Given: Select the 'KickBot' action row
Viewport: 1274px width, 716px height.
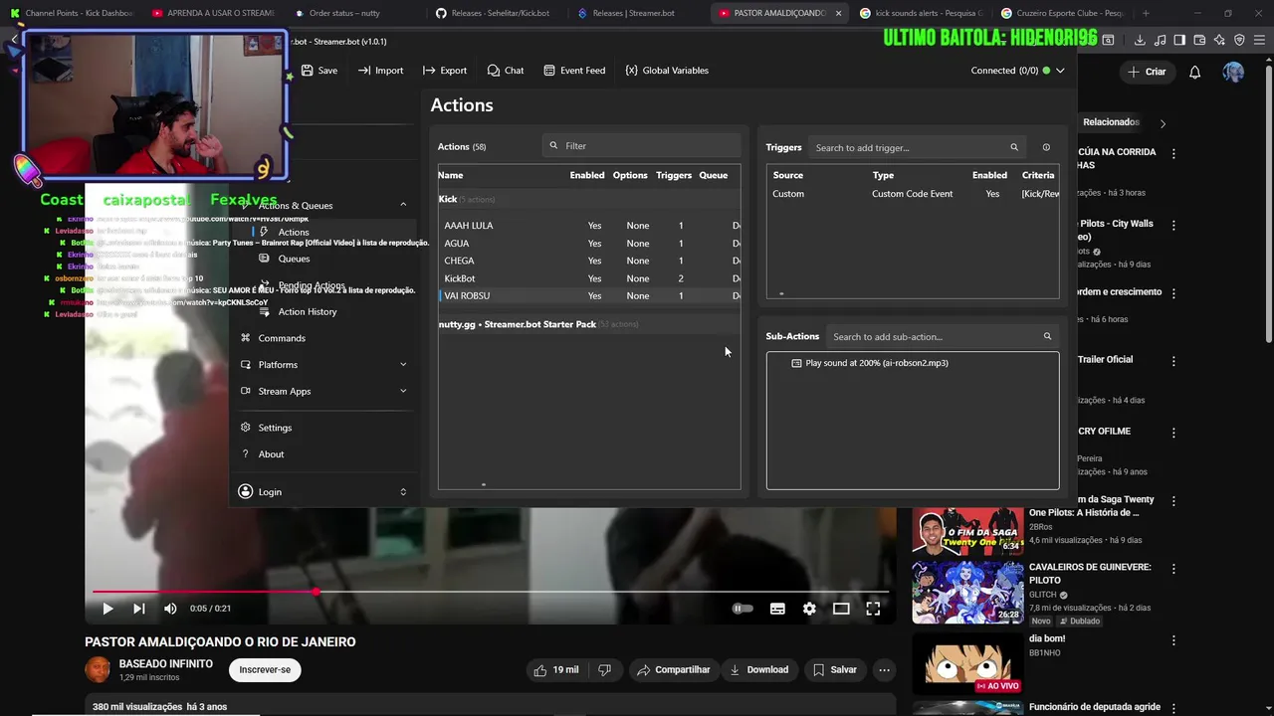Looking at the screenshot, I should click(589, 278).
